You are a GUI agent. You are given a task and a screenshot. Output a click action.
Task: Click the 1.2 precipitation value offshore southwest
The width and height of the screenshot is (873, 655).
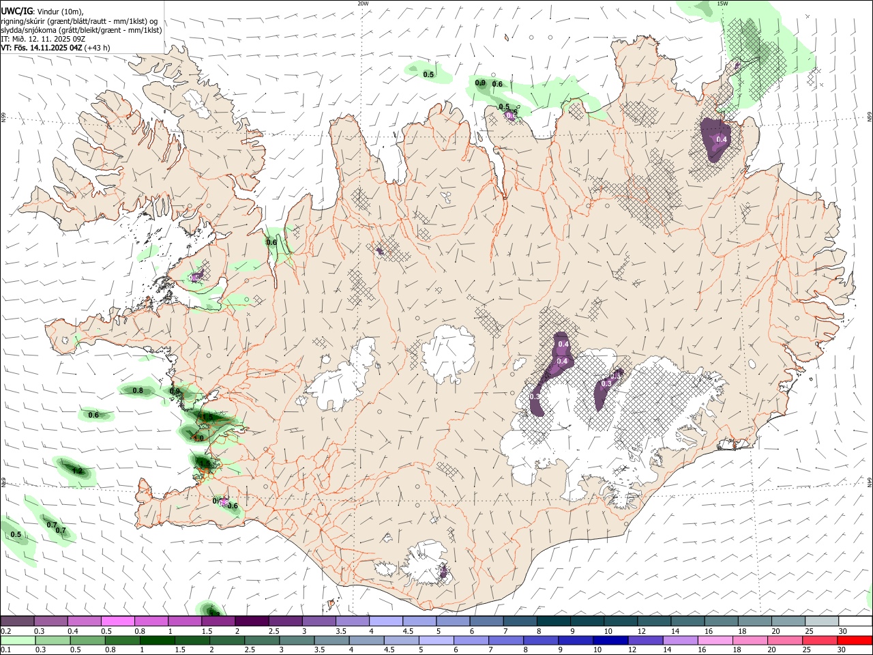pos(77,471)
